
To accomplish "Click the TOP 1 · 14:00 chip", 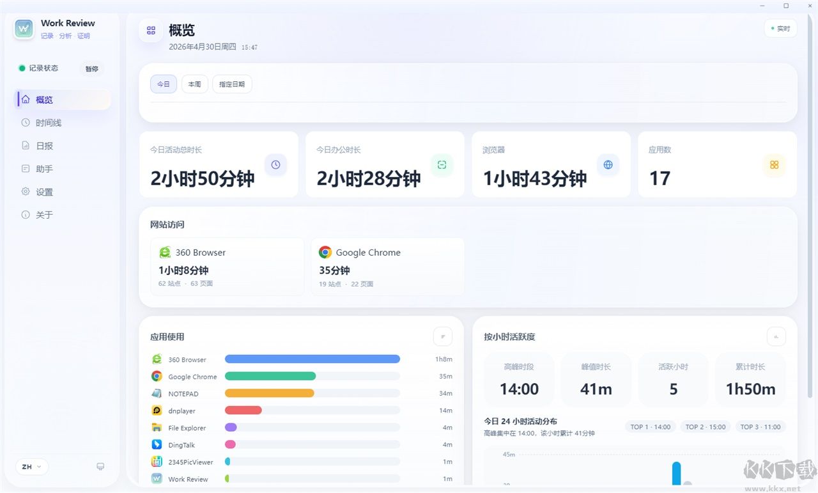I will coord(651,426).
